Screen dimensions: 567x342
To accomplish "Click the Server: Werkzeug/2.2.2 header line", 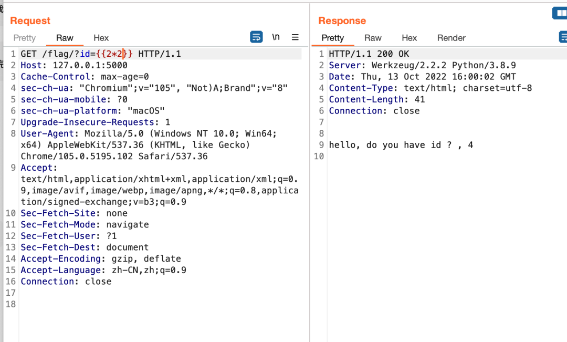I will coord(422,65).
